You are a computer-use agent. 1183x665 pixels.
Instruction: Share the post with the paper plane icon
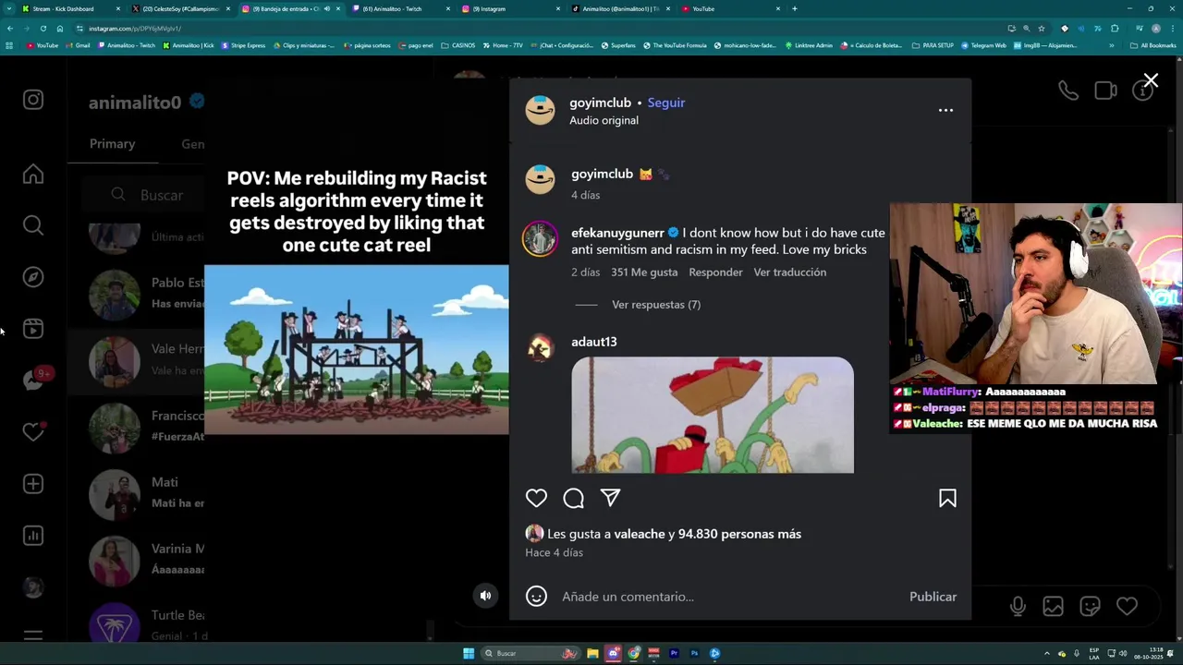610,498
